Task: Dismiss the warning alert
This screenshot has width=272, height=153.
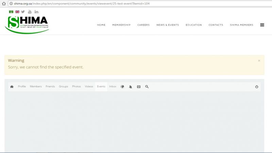Action: click(x=259, y=61)
